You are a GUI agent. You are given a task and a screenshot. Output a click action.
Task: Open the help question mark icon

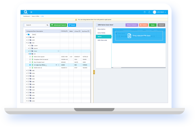point(145,12)
